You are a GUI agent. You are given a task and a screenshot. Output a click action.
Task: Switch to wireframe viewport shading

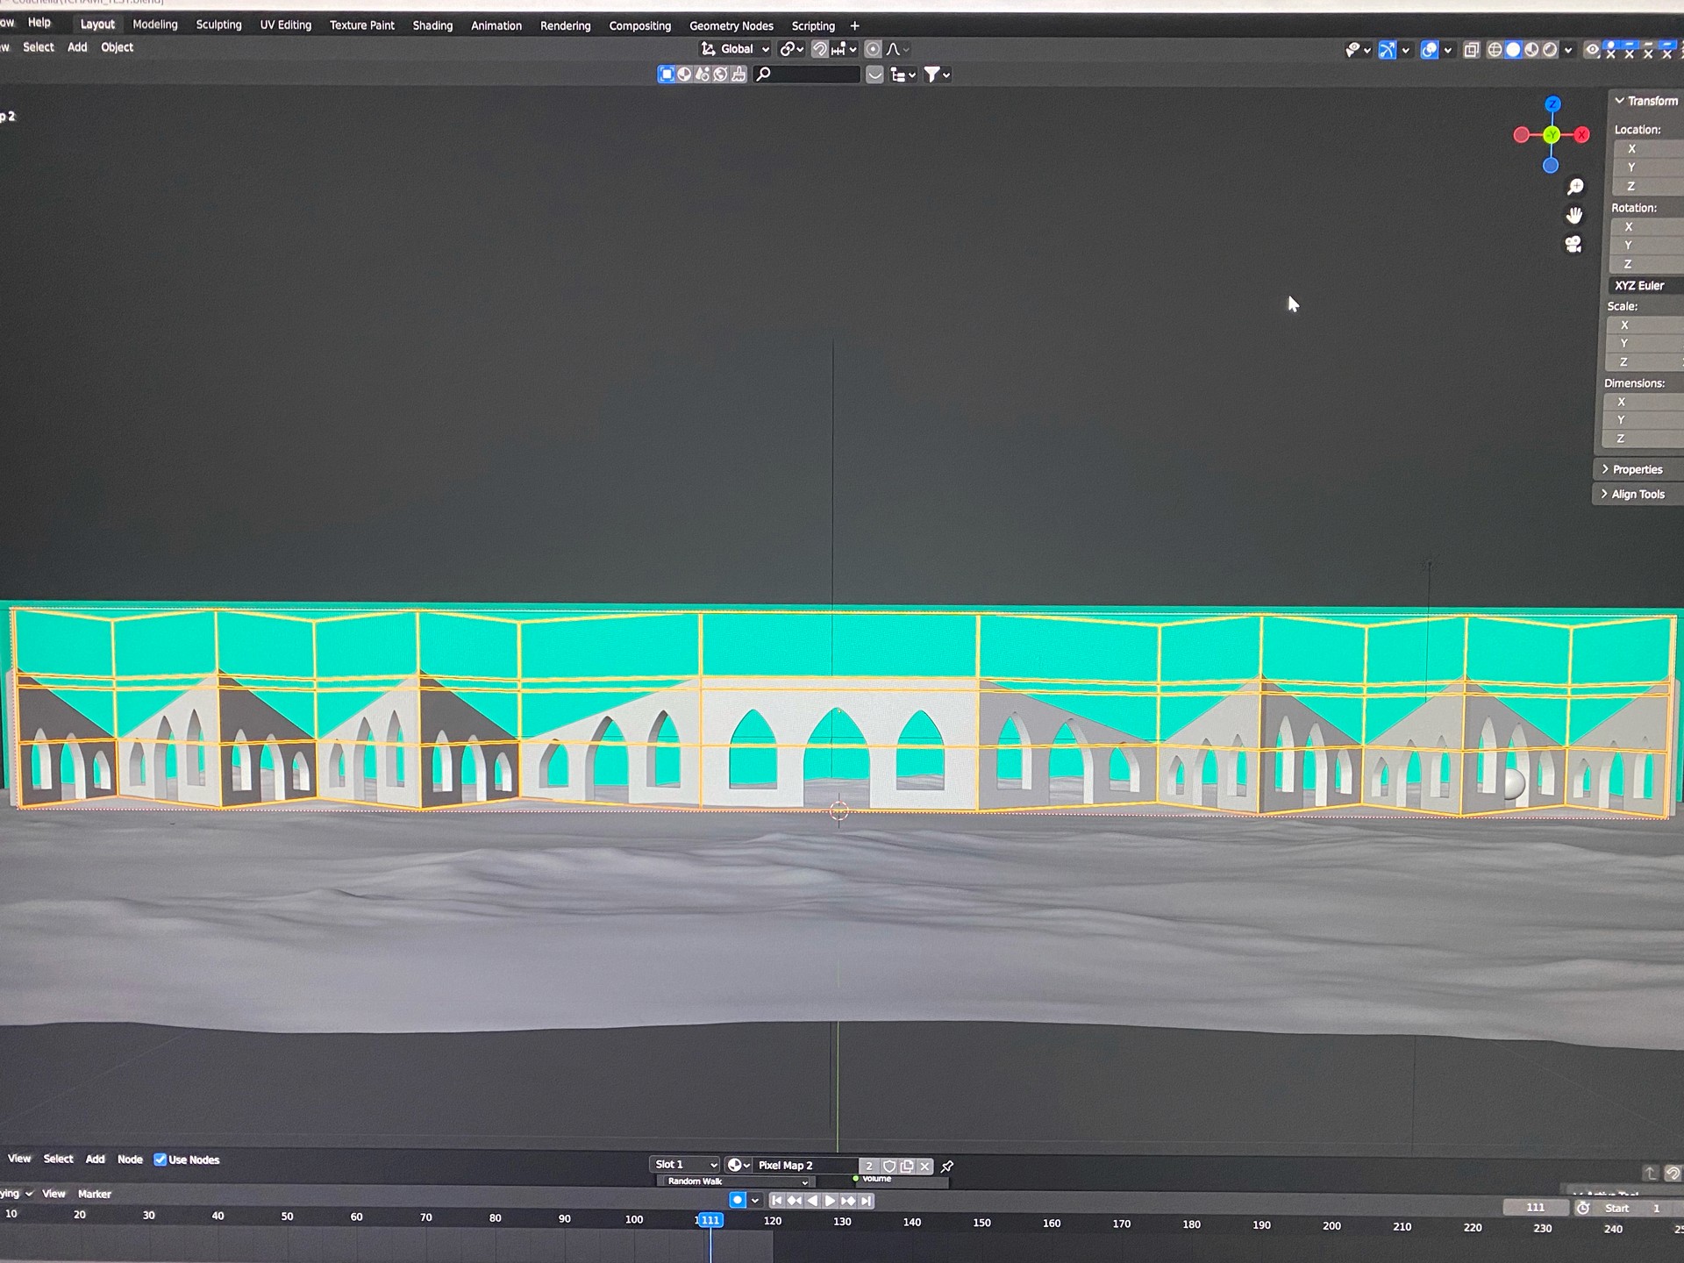pos(1495,50)
